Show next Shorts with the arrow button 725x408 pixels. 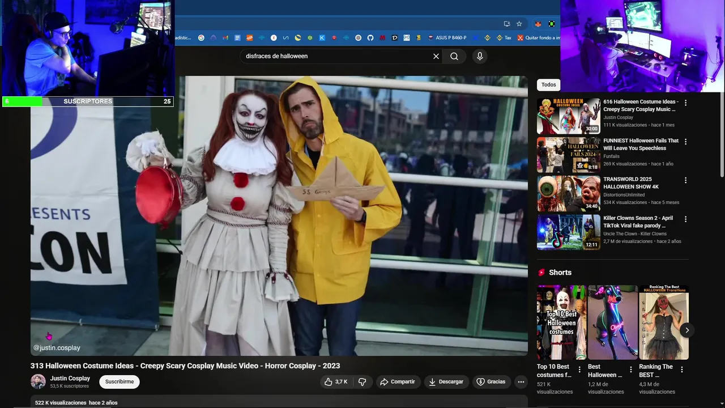pyautogui.click(x=686, y=330)
